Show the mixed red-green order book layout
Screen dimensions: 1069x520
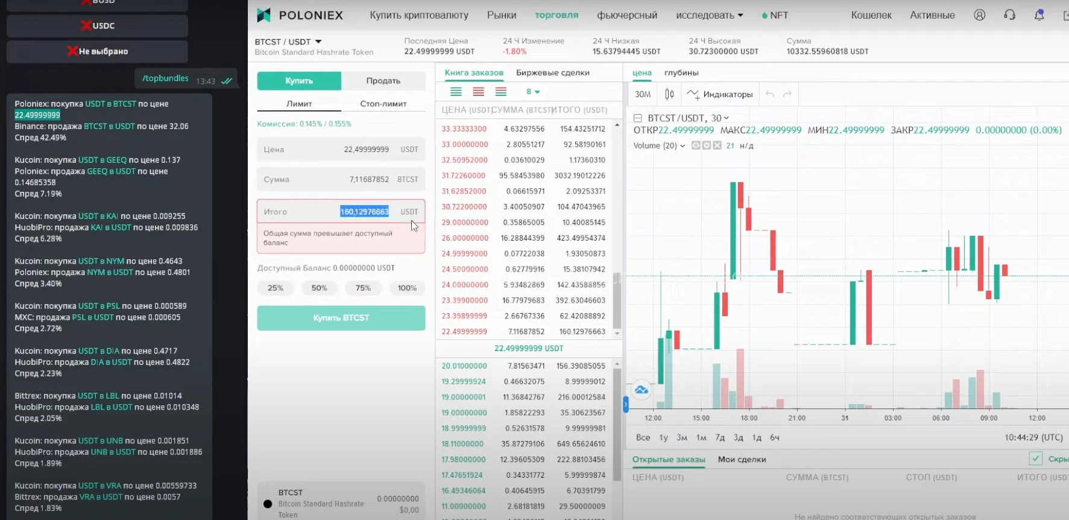500,92
